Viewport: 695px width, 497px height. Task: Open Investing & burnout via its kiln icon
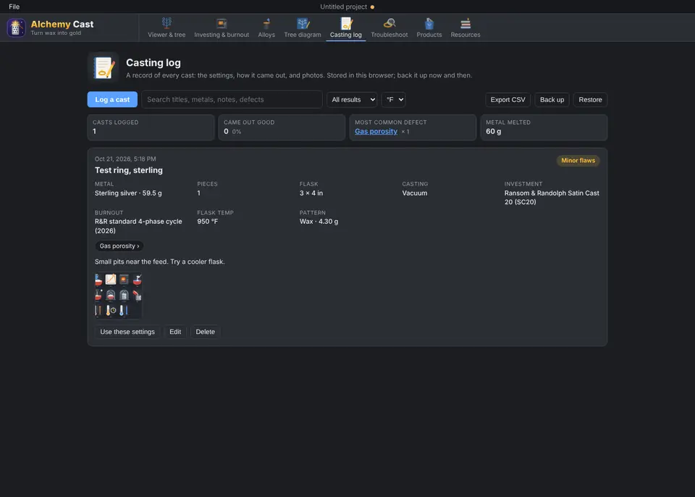click(222, 23)
